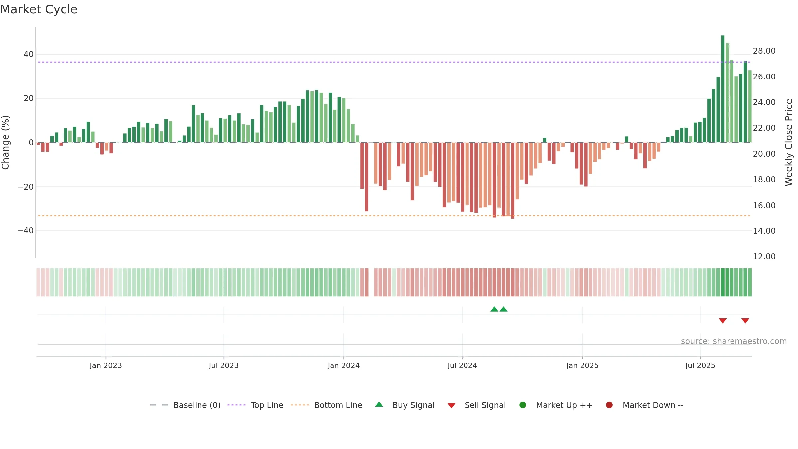Image resolution: width=798 pixels, height=449 pixels.
Task: Click the tallest green bar near 48 percent
Action: pyautogui.click(x=723, y=89)
